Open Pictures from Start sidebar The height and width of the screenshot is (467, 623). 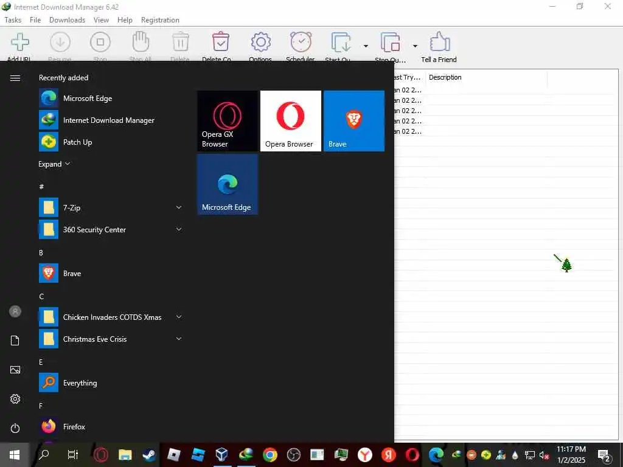click(15, 370)
